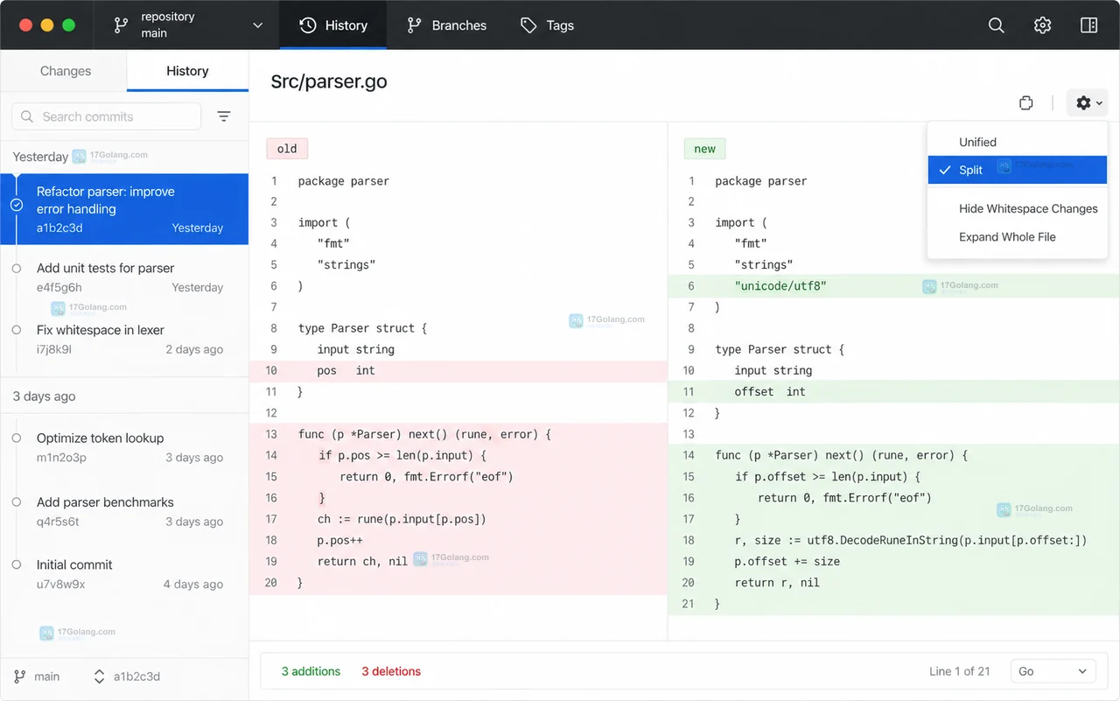Click the main branch name in status bar
Image resolution: width=1120 pixels, height=701 pixels.
(x=47, y=676)
